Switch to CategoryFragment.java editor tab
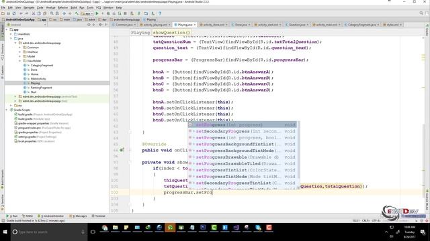The width and height of the screenshot is (430, 241). click(361, 25)
